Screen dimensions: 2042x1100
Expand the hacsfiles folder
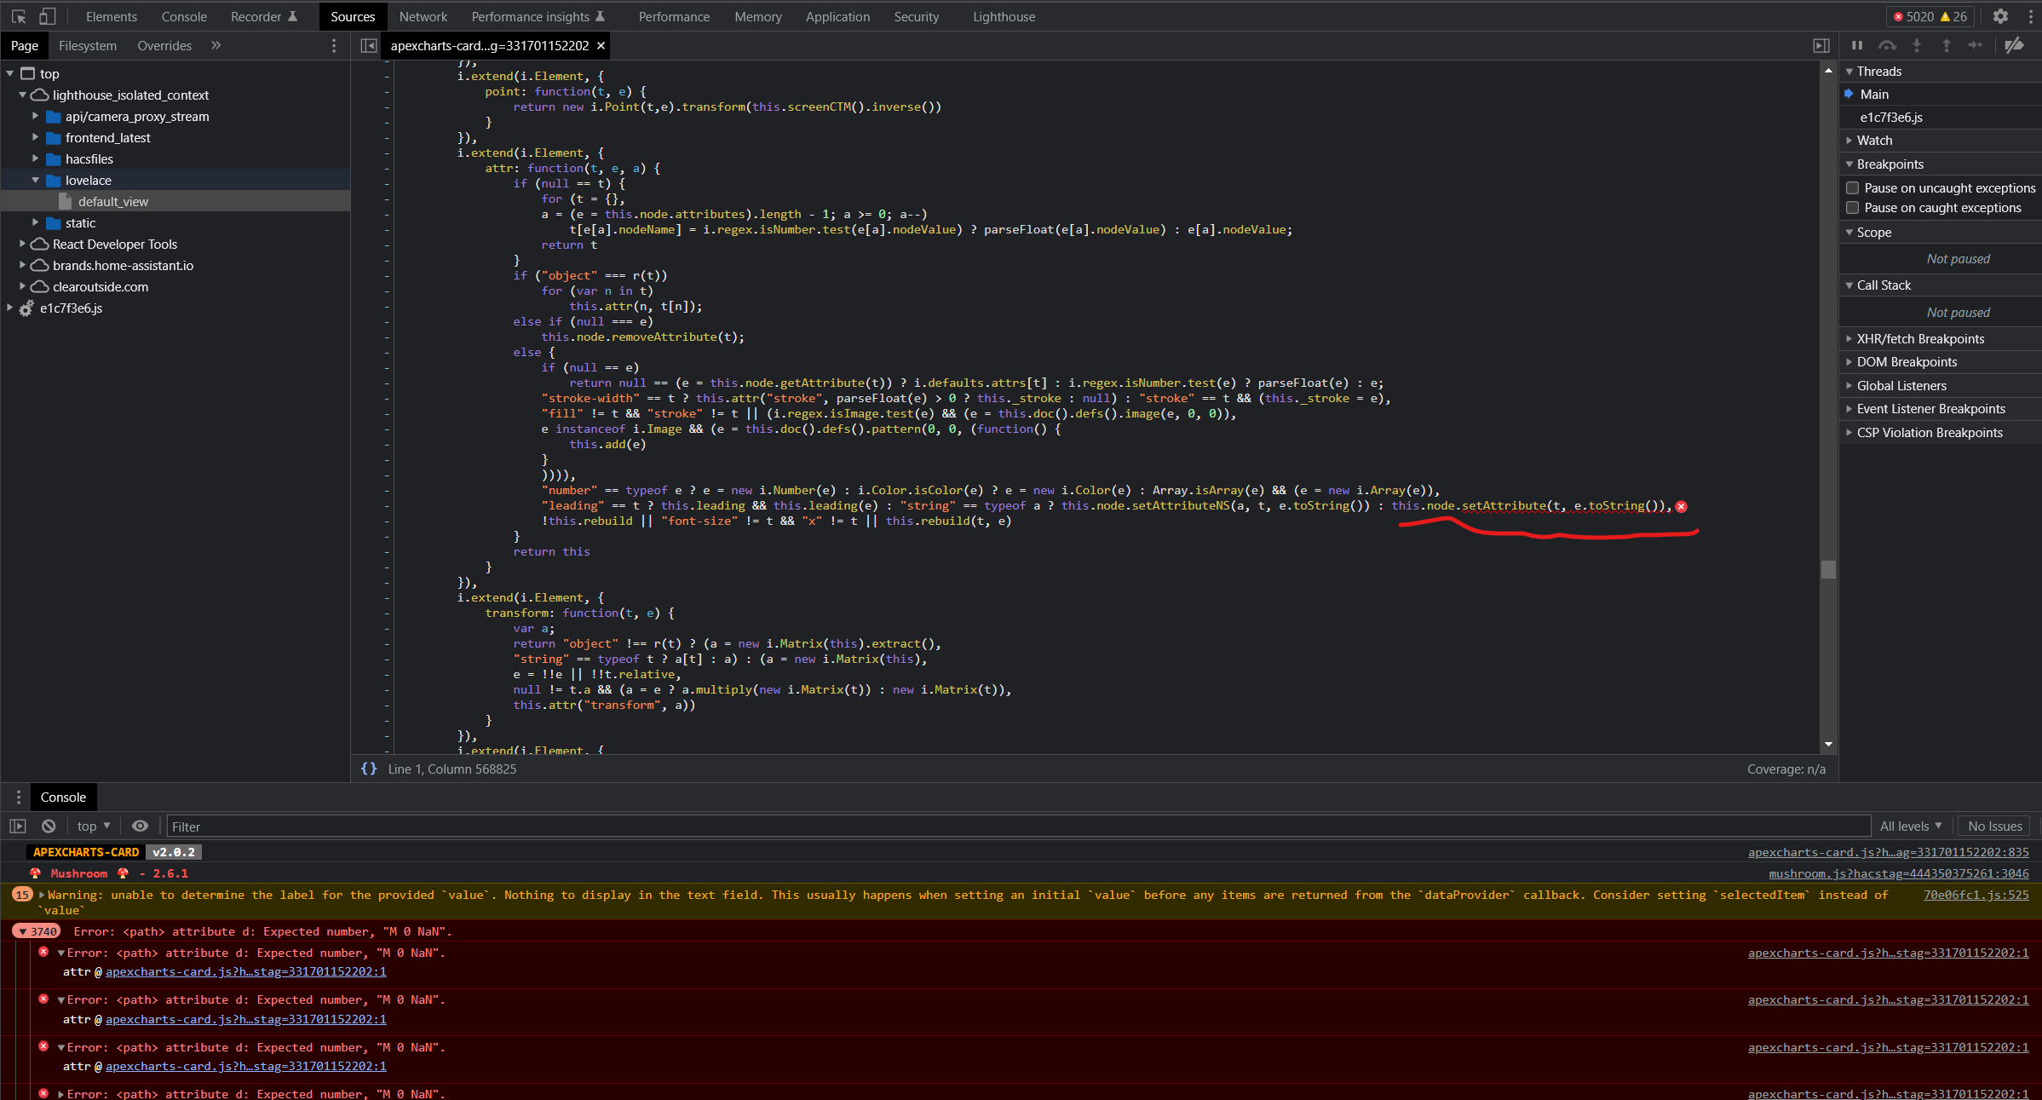[35, 158]
